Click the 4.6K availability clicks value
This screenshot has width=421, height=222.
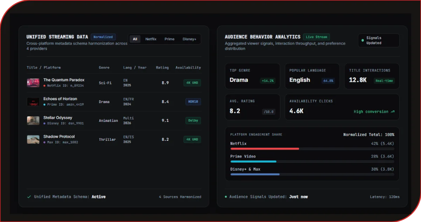pos(296,111)
